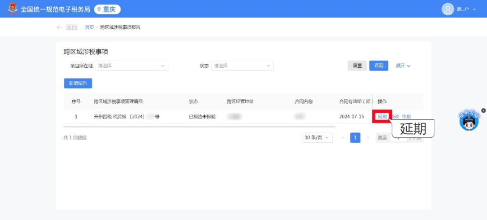This screenshot has width=487, height=220.
Task: Open the 重庆 location selector
Action: point(107,9)
